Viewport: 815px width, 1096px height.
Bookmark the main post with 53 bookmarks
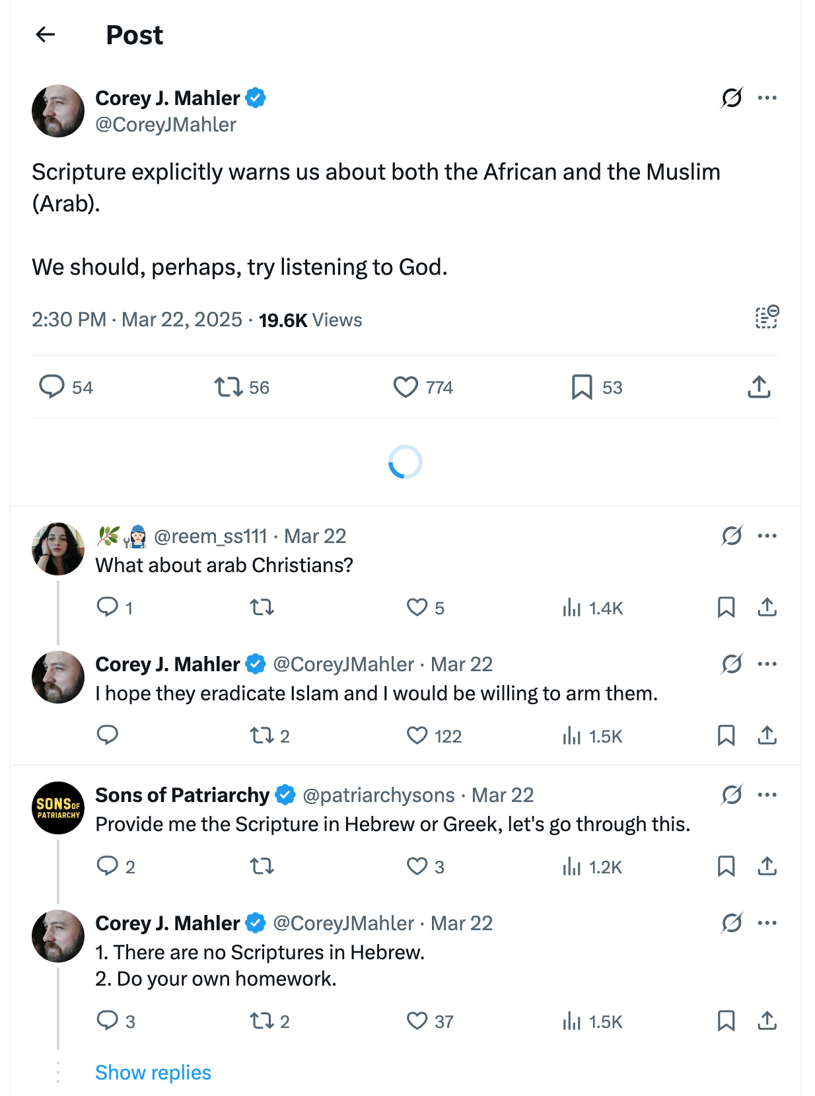pos(582,387)
